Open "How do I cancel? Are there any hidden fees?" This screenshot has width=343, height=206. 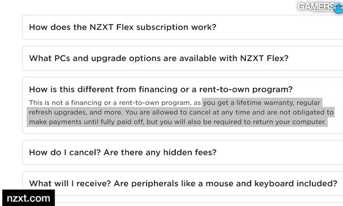[183, 152]
